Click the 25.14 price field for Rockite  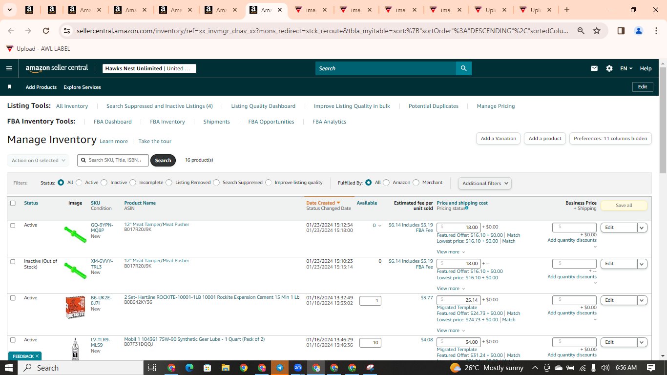click(459, 300)
